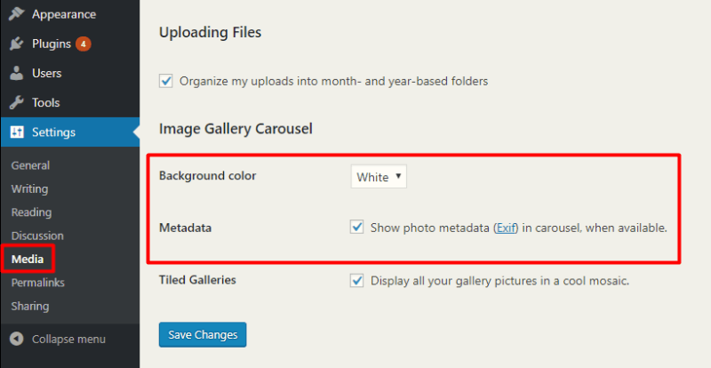This screenshot has width=711, height=368.
Task: Click the orange Plugins update badge
Action: coord(84,44)
